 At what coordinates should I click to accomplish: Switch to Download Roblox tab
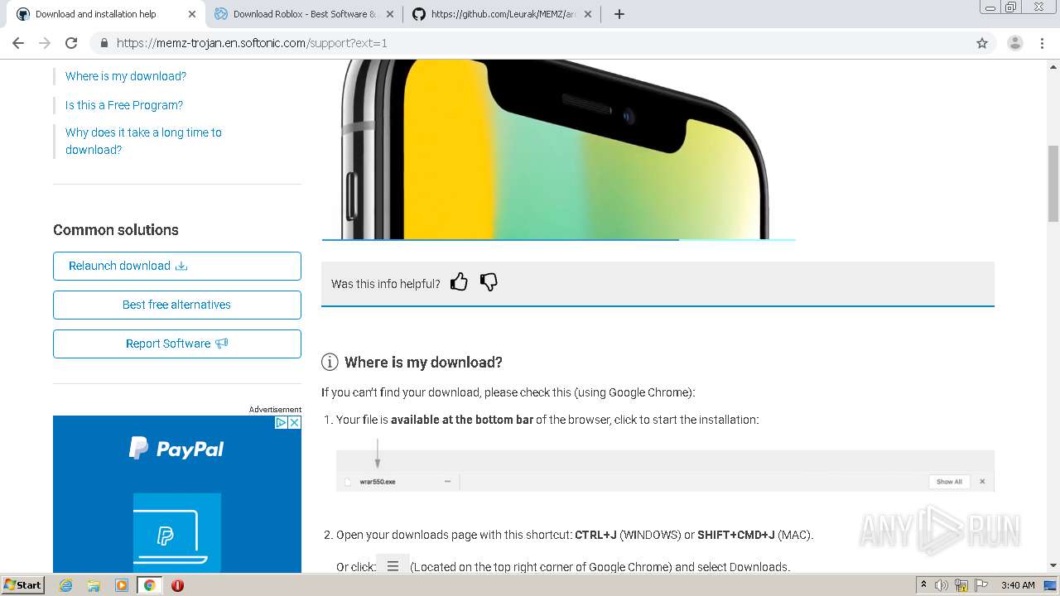click(303, 14)
